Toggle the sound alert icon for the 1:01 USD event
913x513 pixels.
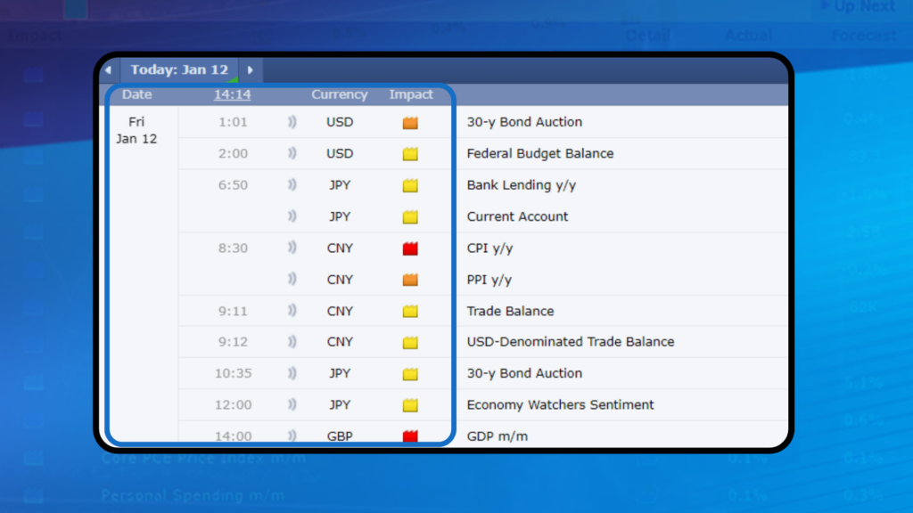pyautogui.click(x=292, y=122)
